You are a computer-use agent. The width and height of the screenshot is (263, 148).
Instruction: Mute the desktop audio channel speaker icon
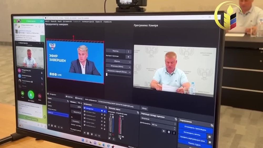[x=123, y=137]
